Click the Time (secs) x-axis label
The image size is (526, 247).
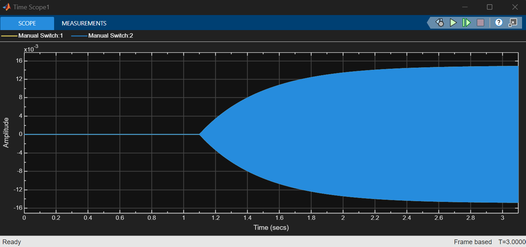tap(271, 227)
